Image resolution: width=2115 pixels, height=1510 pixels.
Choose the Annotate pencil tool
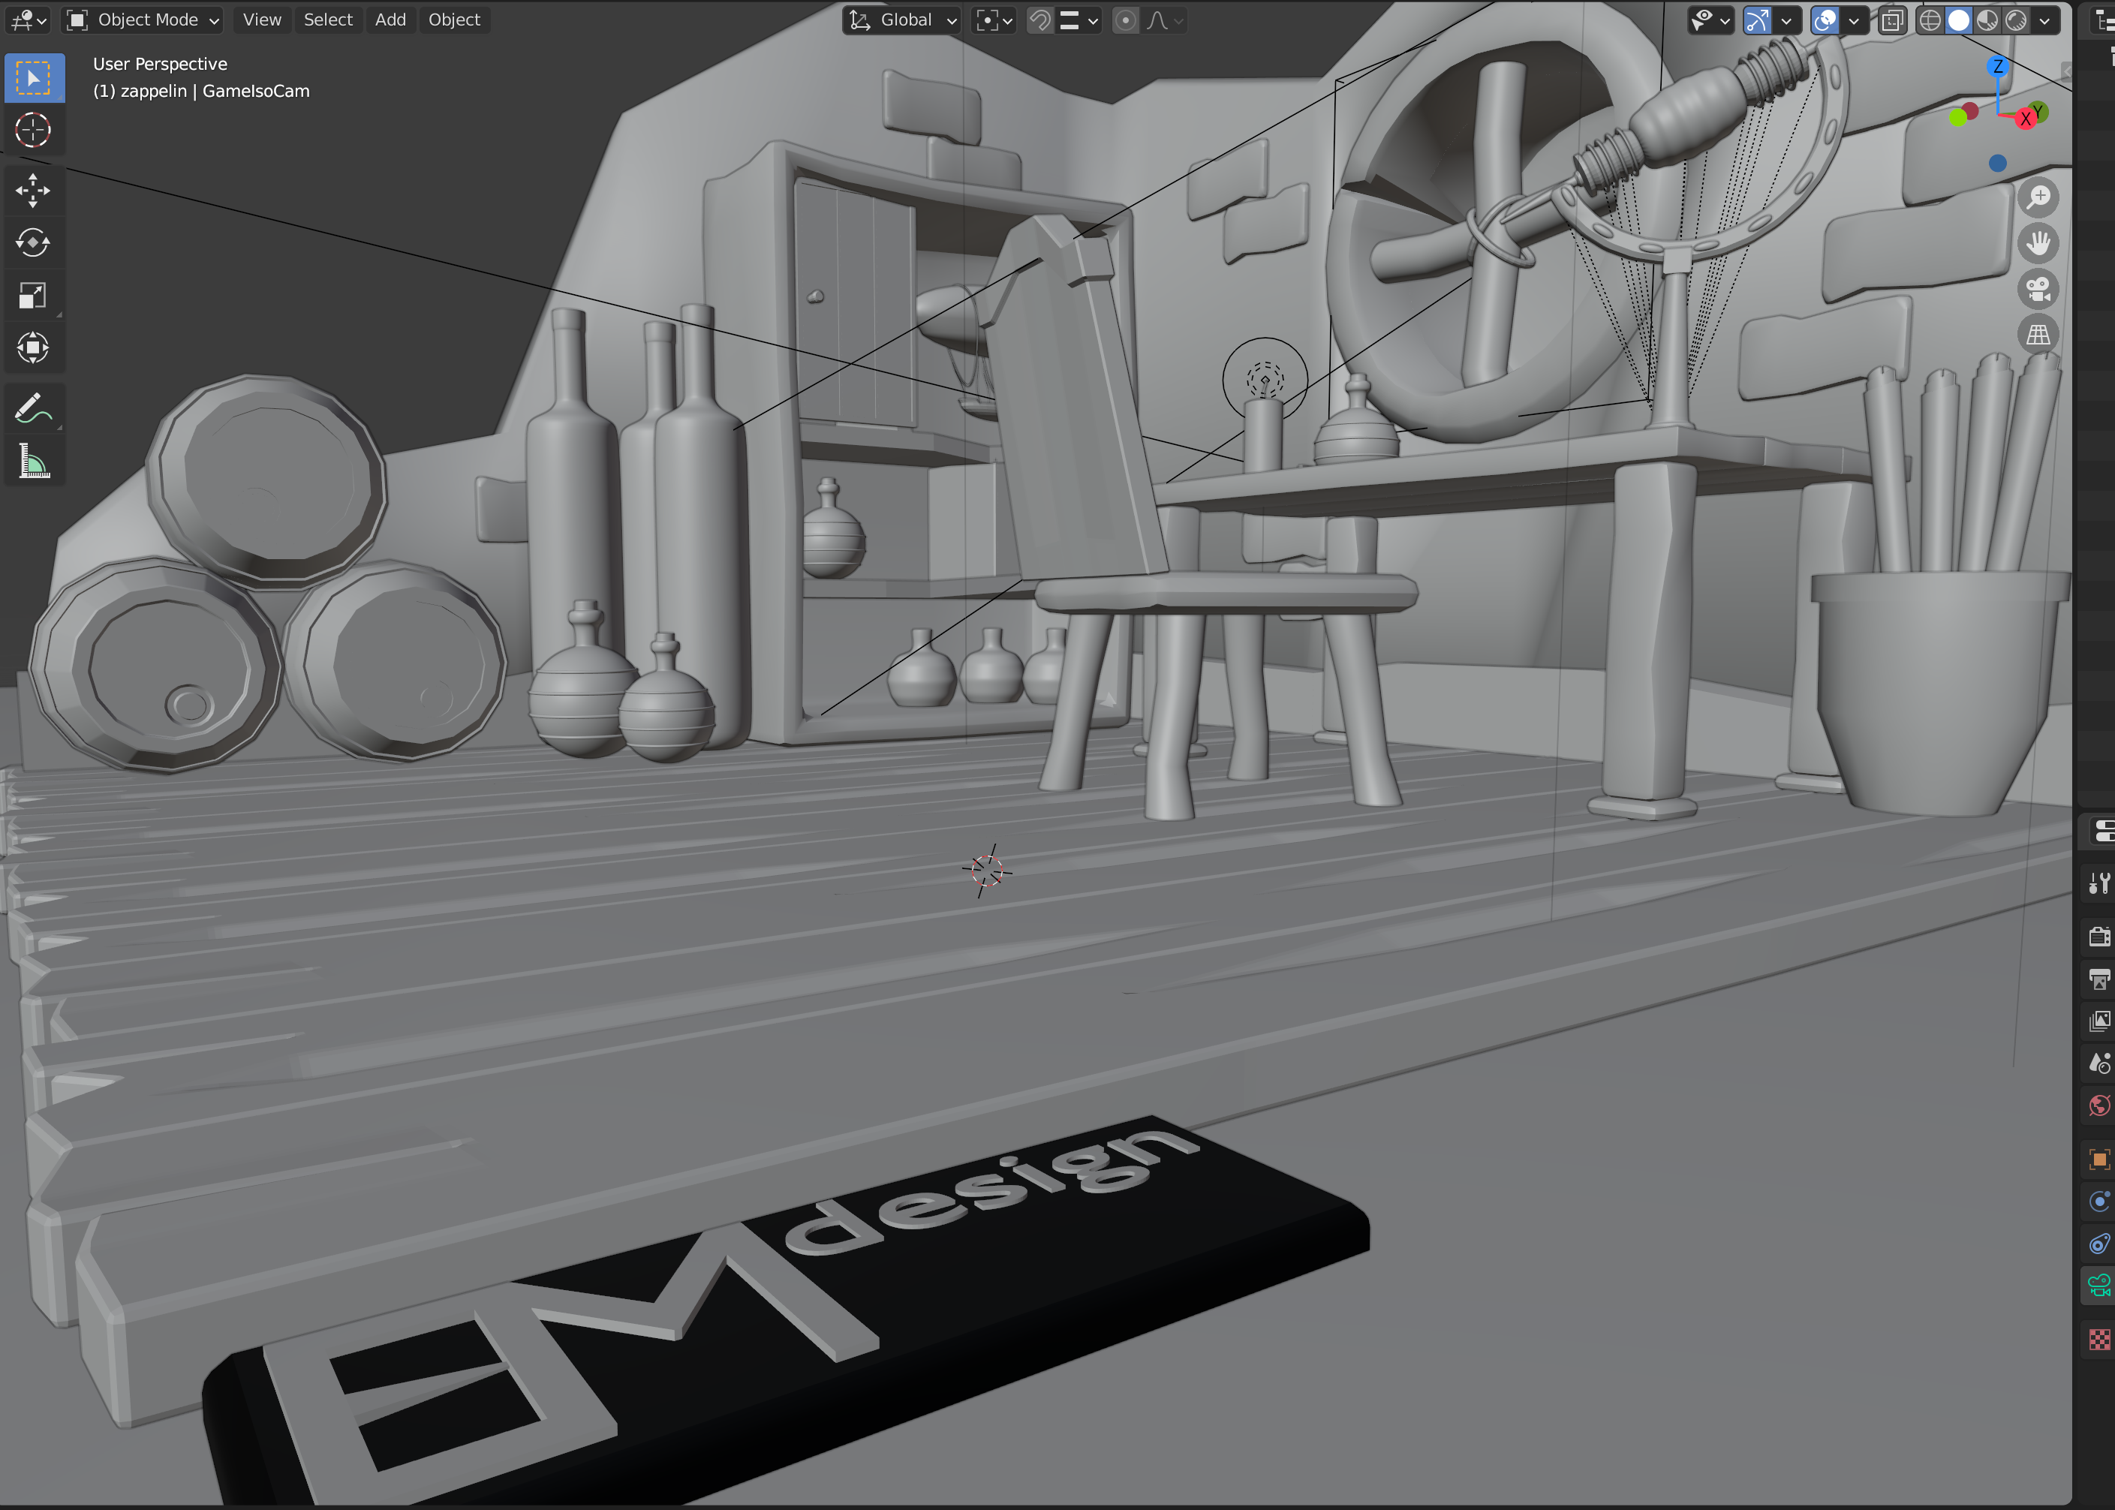(x=35, y=408)
